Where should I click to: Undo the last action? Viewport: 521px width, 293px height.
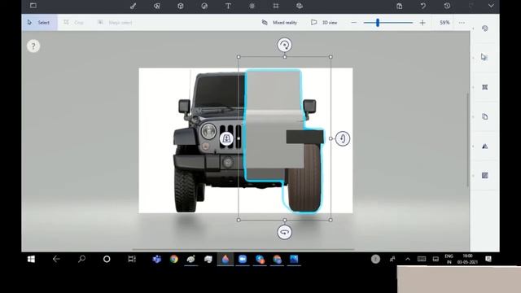[423, 6]
